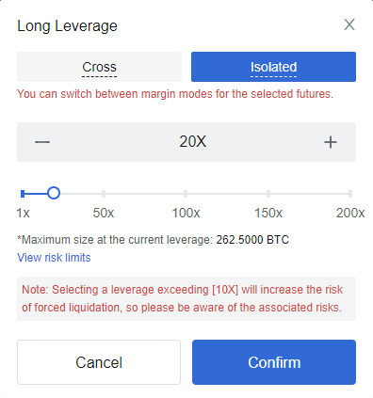This screenshot has height=398, width=373.
Task: Confirm the selected leverage
Action: [274, 362]
